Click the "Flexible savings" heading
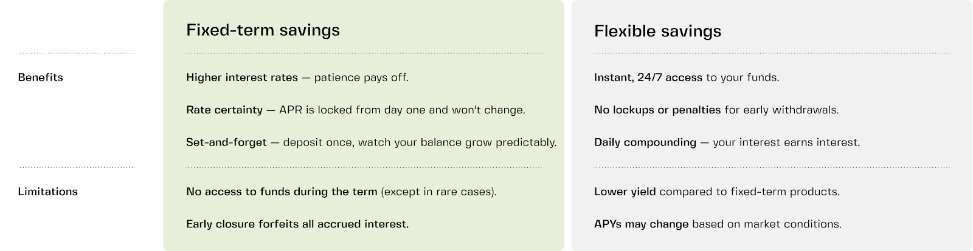The width and height of the screenshot is (973, 251). 657,31
